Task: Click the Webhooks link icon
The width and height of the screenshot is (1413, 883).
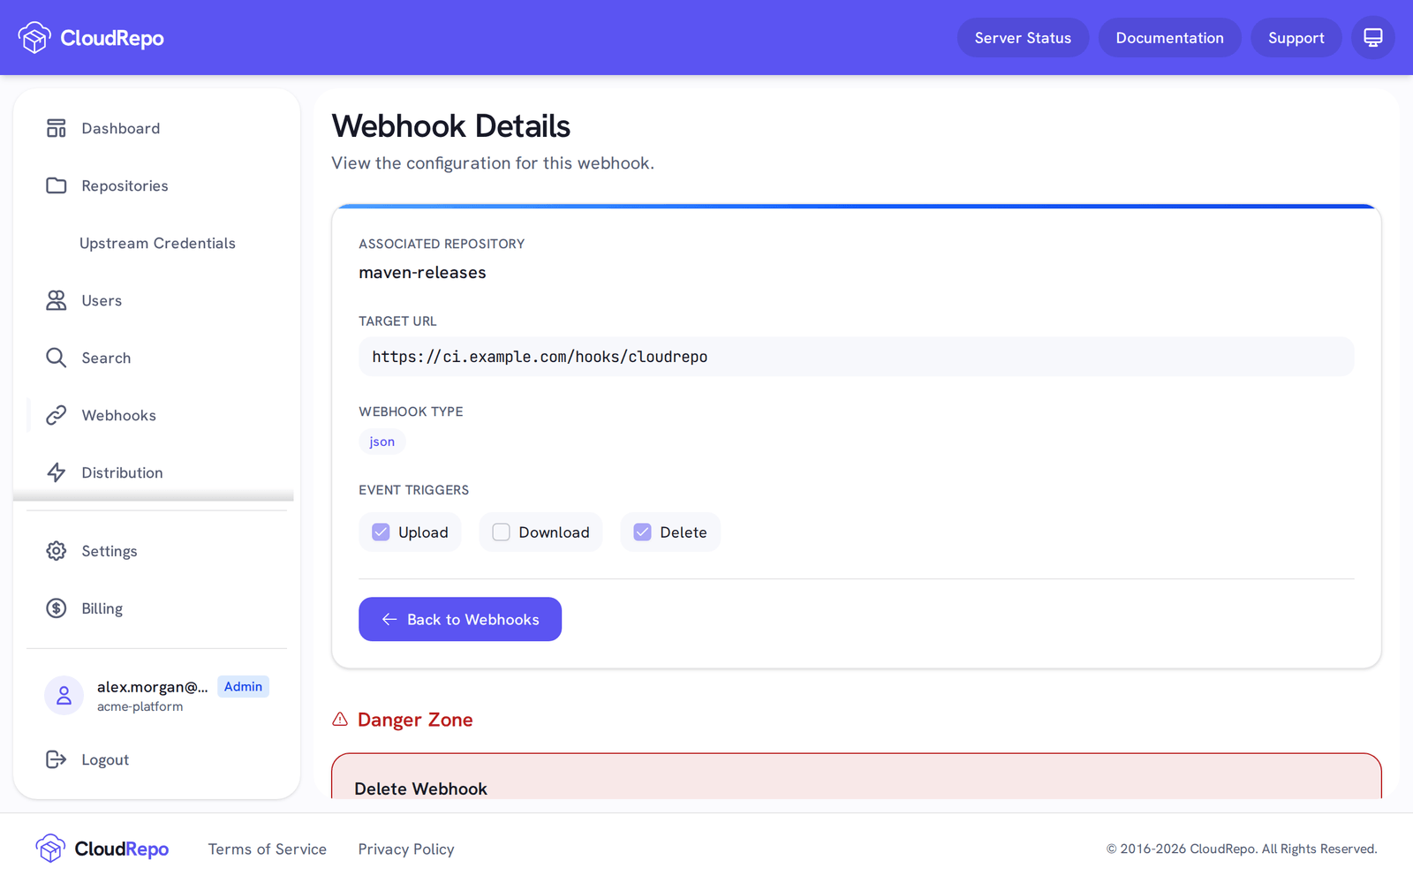Action: [x=57, y=415]
